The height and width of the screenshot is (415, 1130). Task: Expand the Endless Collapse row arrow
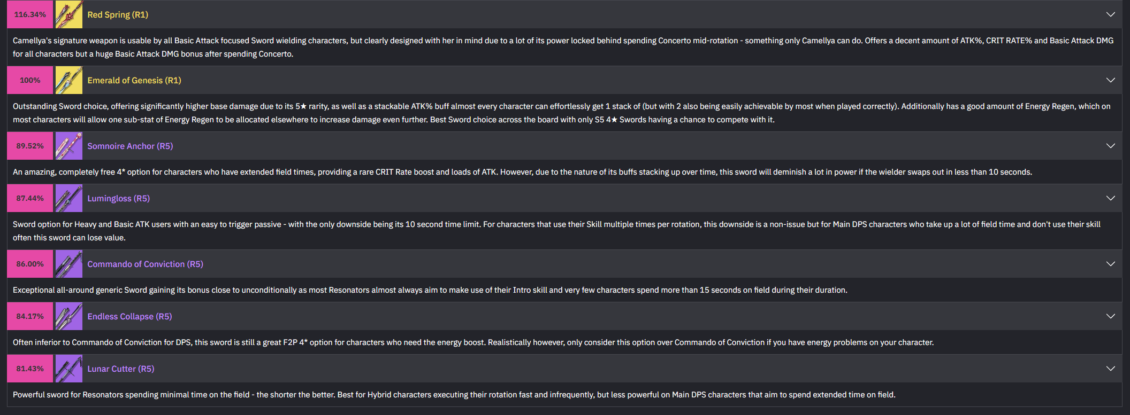click(x=1111, y=316)
